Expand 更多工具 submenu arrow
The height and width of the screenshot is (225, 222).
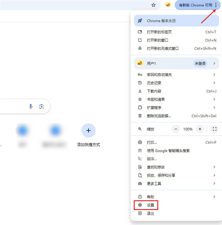coord(214,183)
